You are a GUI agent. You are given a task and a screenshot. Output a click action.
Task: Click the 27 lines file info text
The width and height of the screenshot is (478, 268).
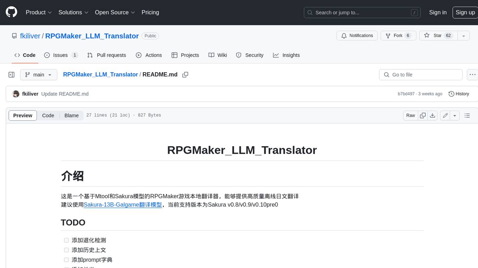click(123, 115)
